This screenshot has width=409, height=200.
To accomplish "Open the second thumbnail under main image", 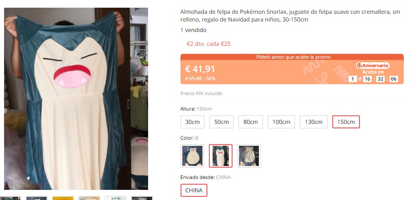I will point(37,198).
